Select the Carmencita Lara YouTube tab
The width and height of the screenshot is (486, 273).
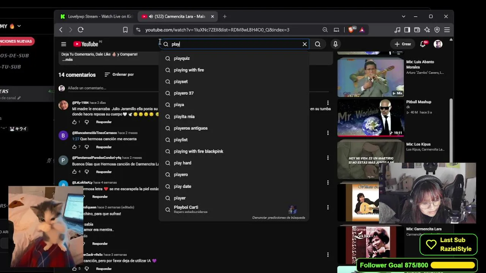(x=178, y=16)
